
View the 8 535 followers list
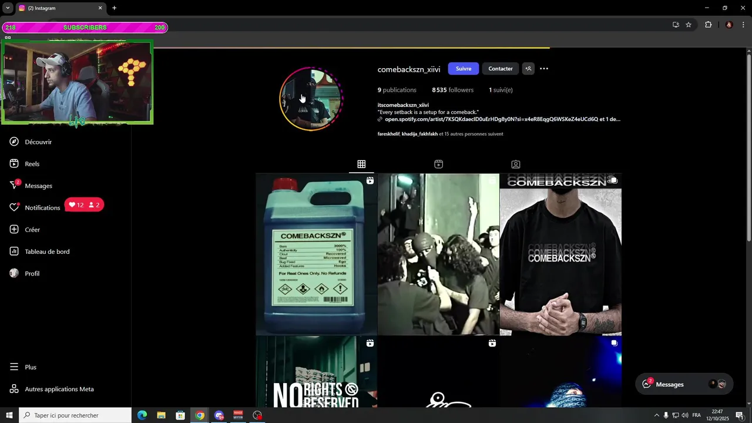[452, 90]
